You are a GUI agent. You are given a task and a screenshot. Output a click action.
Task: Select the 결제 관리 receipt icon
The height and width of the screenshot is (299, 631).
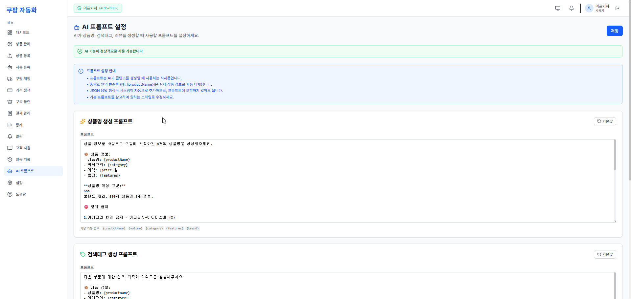[x=10, y=113]
